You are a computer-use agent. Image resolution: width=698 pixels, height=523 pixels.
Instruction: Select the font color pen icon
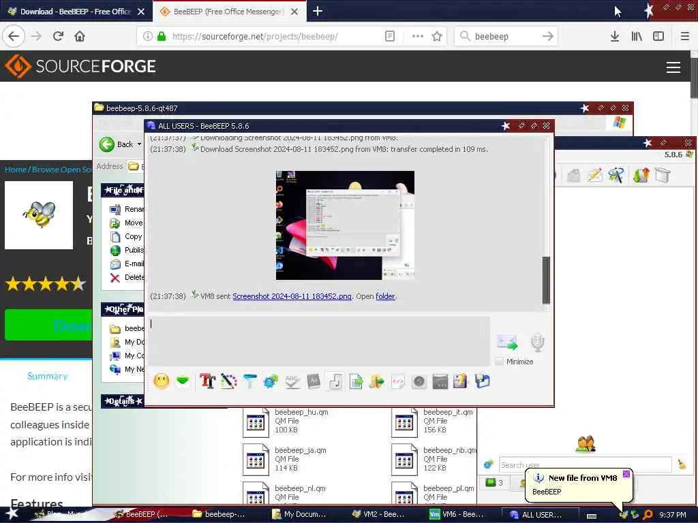229,381
